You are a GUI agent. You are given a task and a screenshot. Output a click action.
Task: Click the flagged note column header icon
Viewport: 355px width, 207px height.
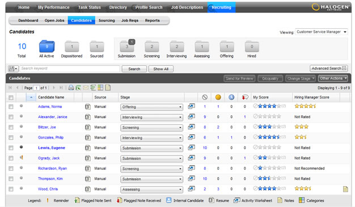point(245,97)
